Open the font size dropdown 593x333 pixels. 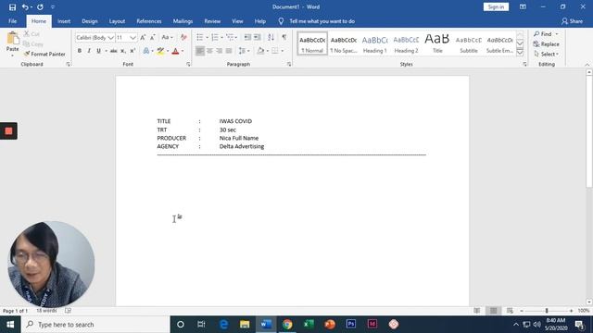click(132, 38)
